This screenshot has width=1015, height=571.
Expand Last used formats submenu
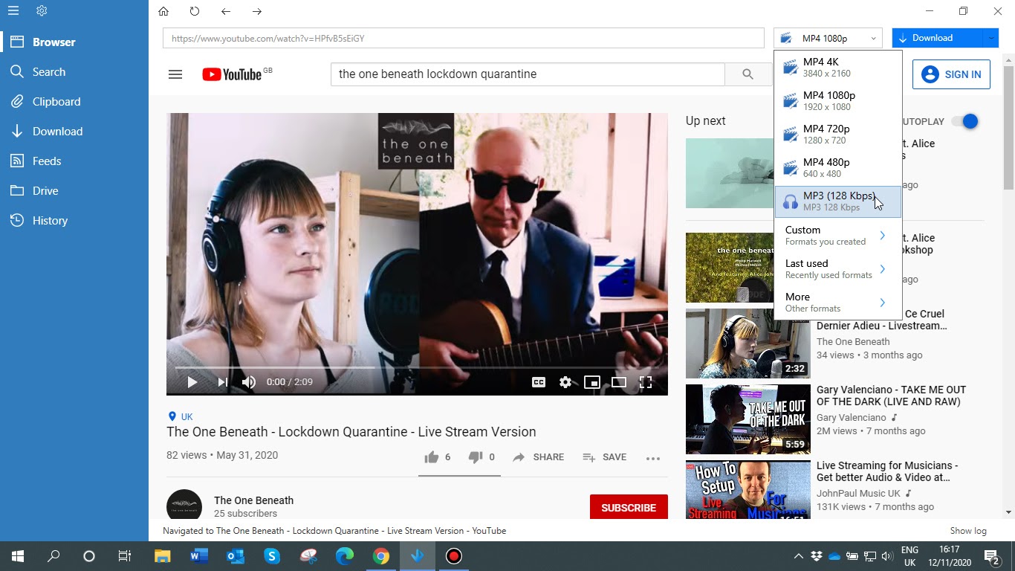tap(838, 269)
